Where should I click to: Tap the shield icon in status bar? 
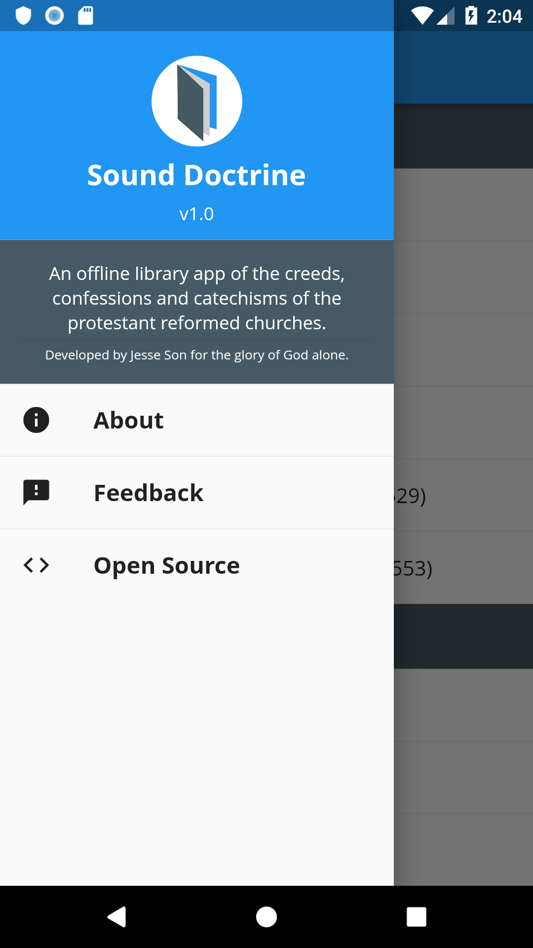24,16
